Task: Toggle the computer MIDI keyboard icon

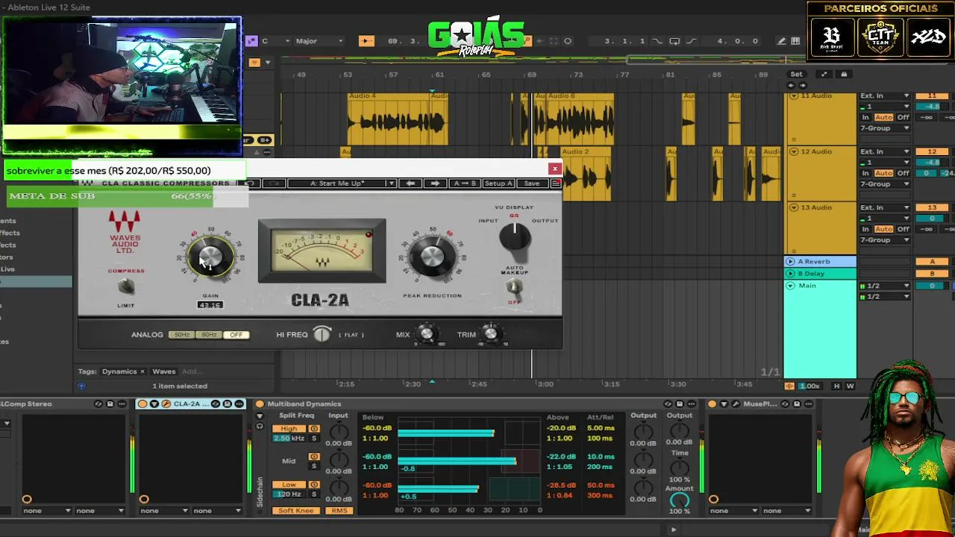Action: click(x=795, y=41)
